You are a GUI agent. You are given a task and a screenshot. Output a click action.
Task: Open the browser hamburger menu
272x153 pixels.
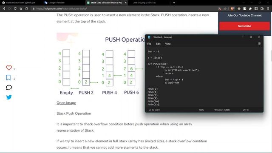click(x=268, y=8)
